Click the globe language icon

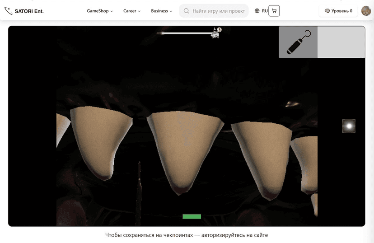point(257,11)
